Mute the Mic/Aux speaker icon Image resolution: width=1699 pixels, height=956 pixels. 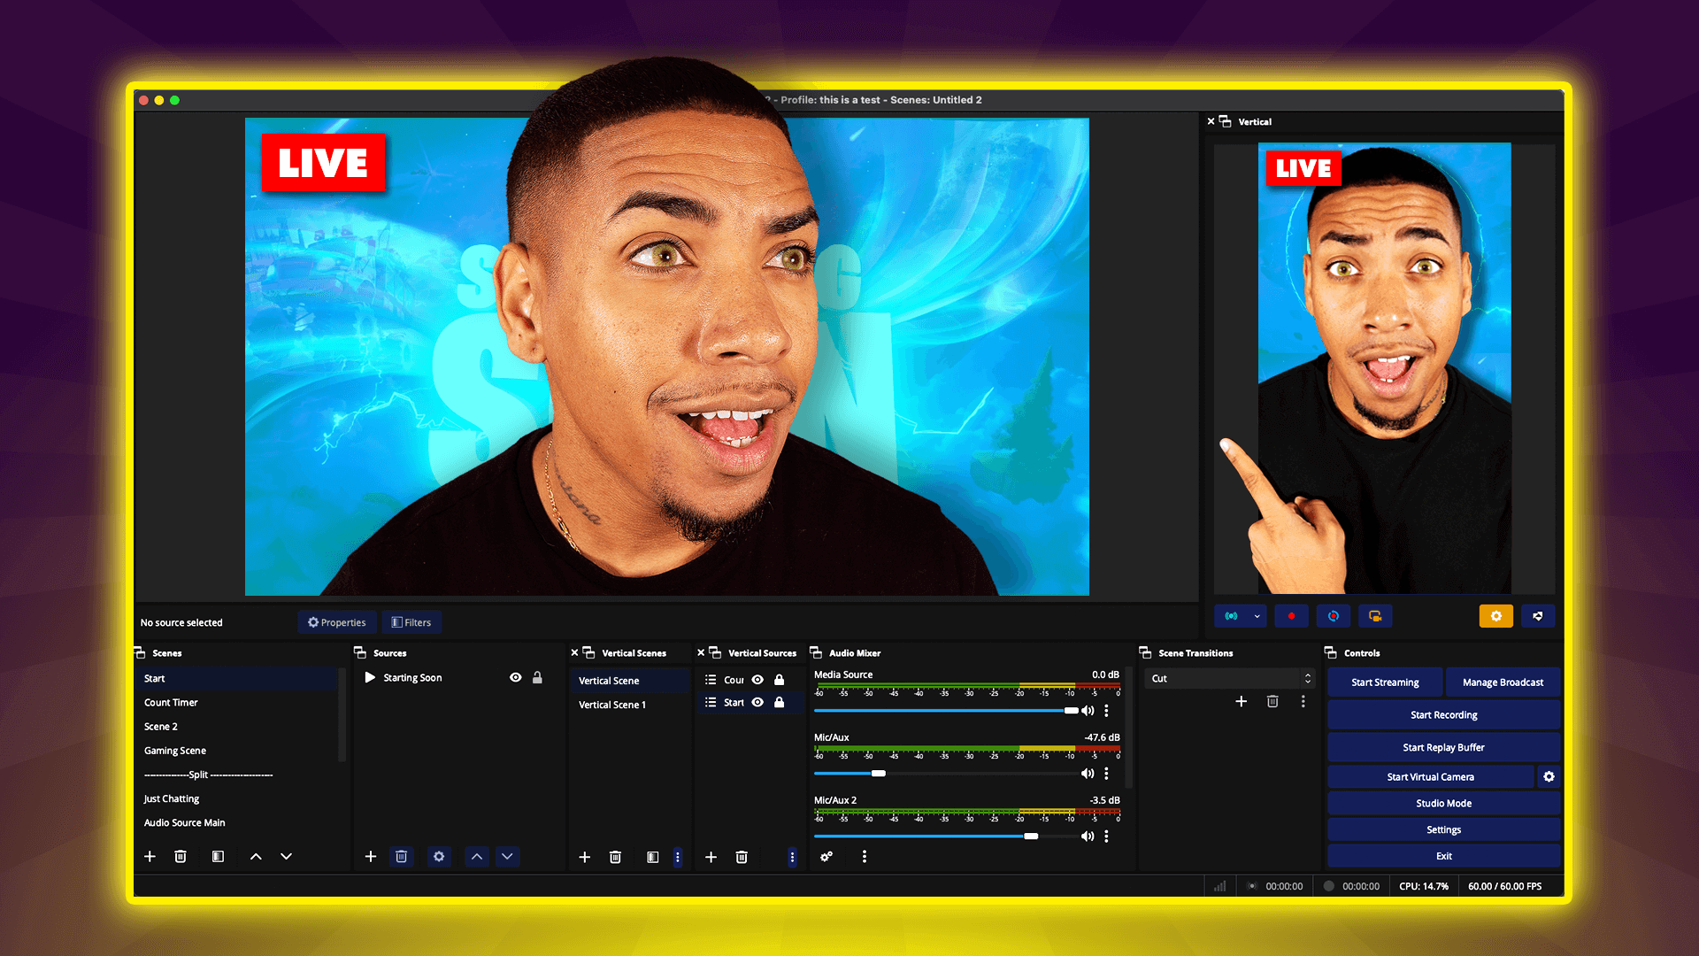(x=1088, y=773)
